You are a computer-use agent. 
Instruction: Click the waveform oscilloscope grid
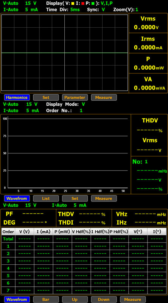[65, 53]
